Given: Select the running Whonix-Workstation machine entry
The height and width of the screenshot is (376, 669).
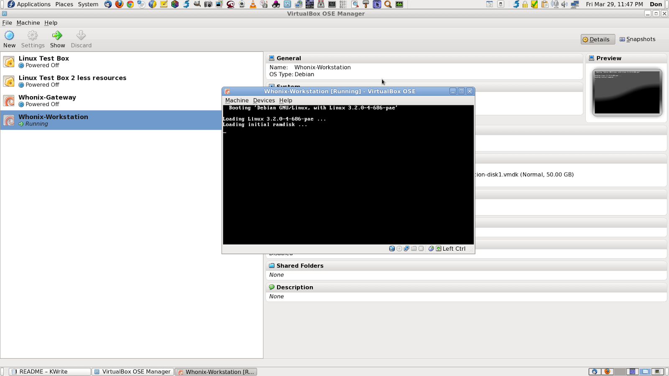Looking at the screenshot, I should [x=111, y=120].
